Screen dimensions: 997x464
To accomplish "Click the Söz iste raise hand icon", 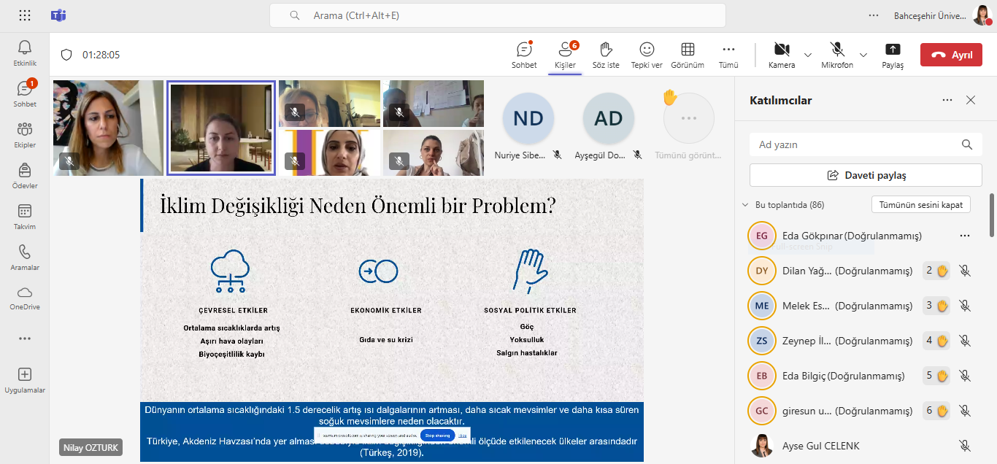I will [605, 55].
